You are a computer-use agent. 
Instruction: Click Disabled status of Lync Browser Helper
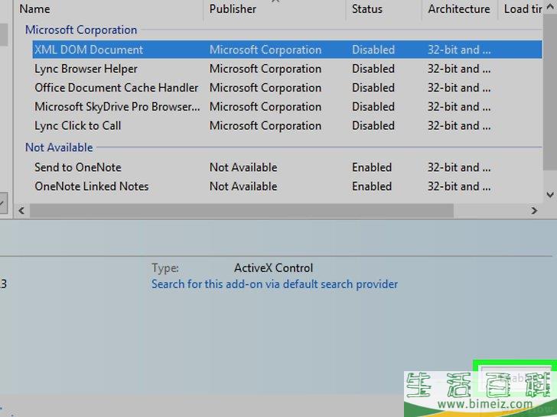(373, 69)
